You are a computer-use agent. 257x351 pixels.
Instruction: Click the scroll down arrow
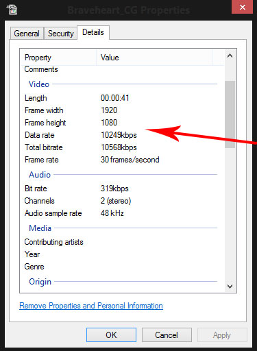tap(230, 286)
